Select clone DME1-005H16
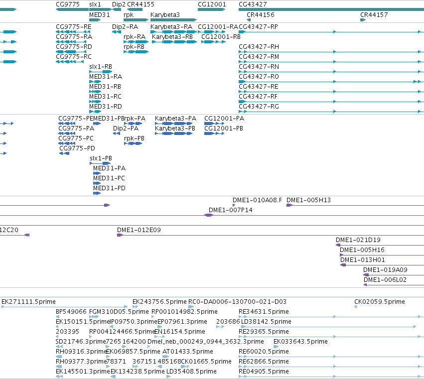 [x=382, y=255]
